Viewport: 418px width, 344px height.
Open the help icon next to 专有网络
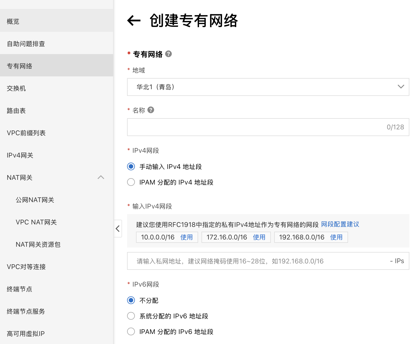pos(168,54)
